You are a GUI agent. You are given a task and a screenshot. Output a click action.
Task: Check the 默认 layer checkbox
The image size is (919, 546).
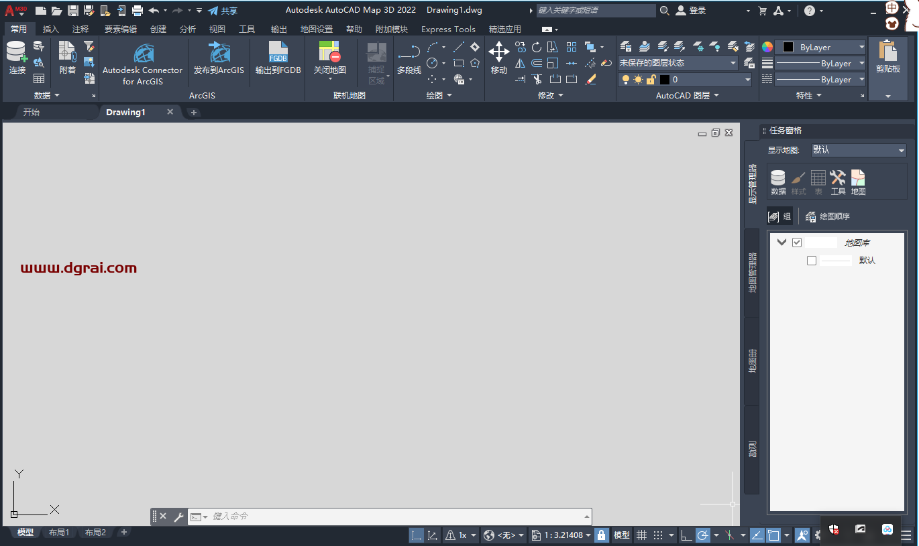click(812, 261)
